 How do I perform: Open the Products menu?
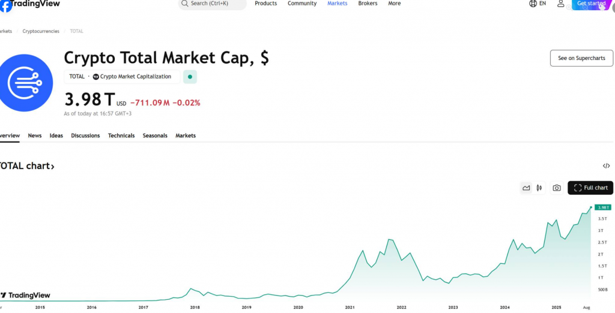265,4
